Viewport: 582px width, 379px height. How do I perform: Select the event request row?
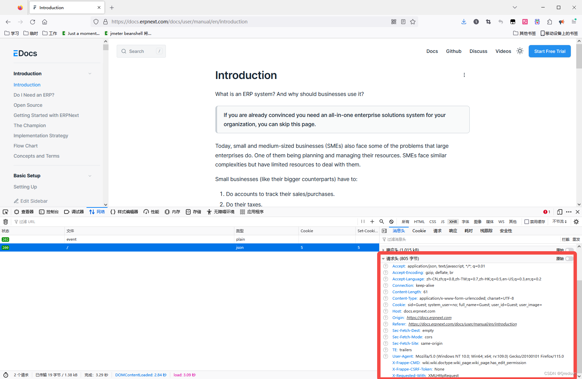(x=189, y=239)
